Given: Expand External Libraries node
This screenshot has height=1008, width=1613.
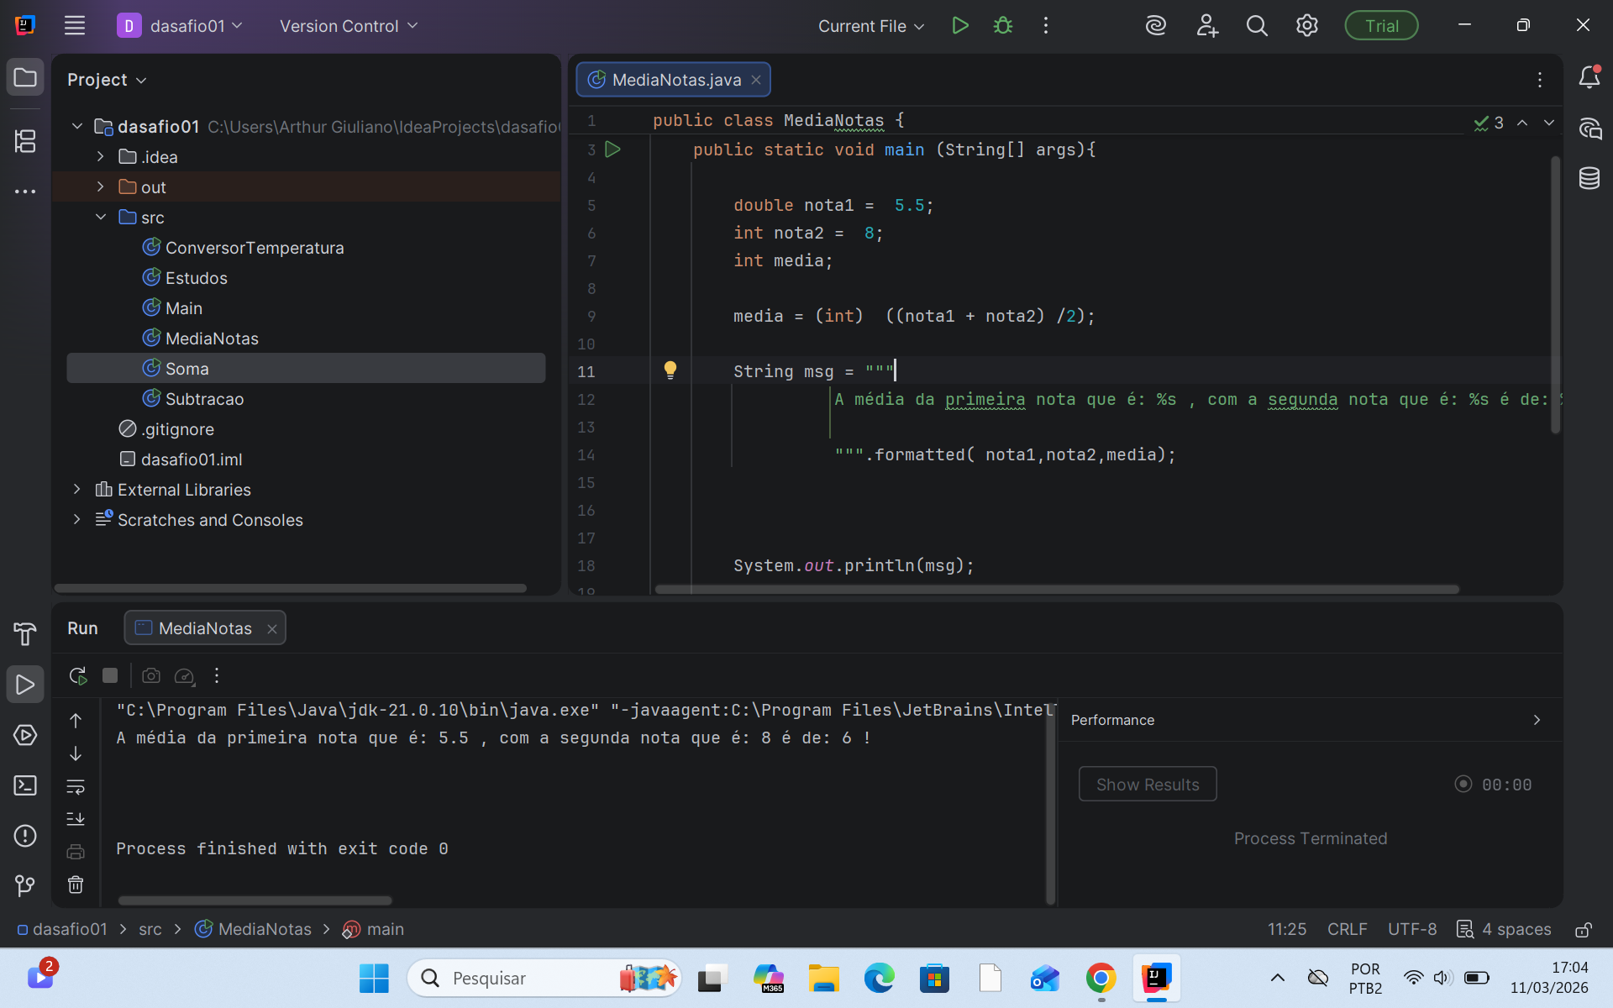Looking at the screenshot, I should coord(77,489).
